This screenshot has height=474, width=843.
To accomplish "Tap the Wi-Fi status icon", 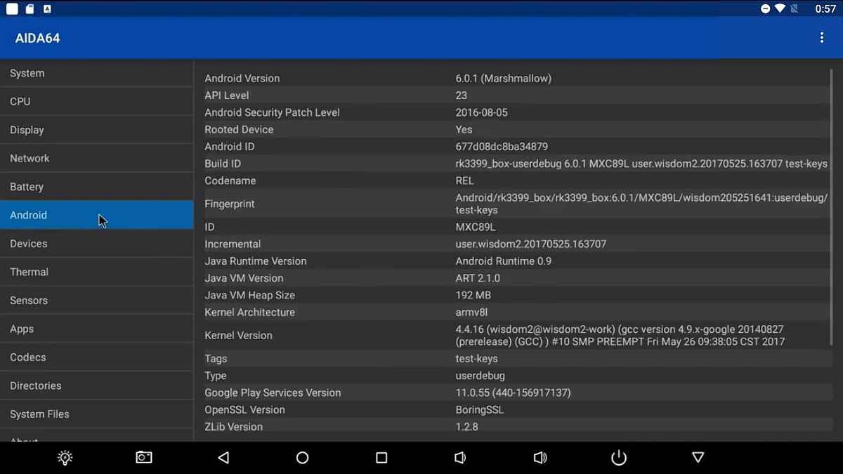I will click(782, 8).
